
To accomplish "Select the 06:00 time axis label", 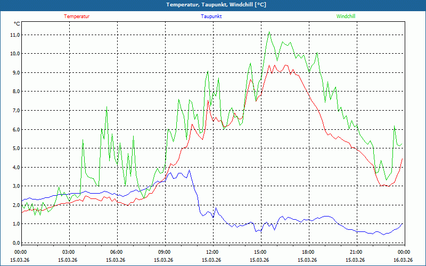I will (116, 252).
